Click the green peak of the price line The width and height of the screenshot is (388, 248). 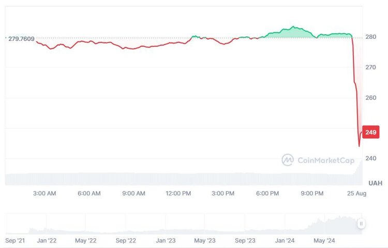pos(293,26)
